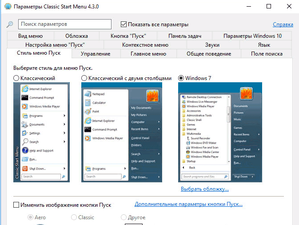
Task: Click Settings icon in classic preview
Action: [25, 133]
